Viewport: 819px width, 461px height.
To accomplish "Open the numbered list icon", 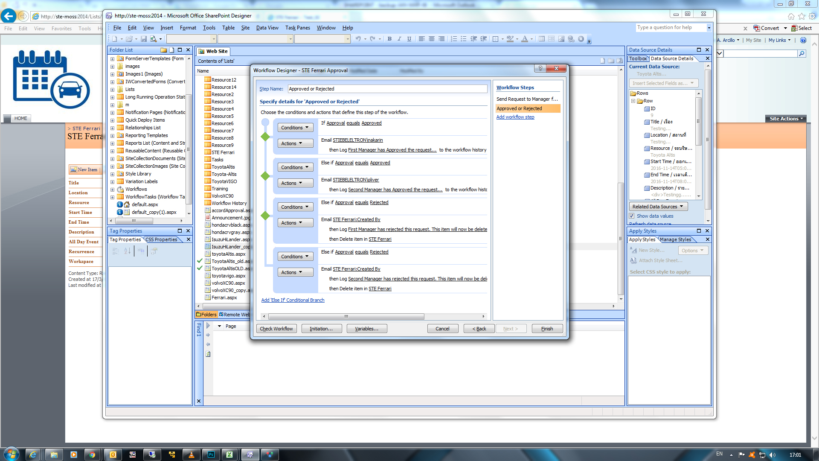I will [x=453, y=39].
